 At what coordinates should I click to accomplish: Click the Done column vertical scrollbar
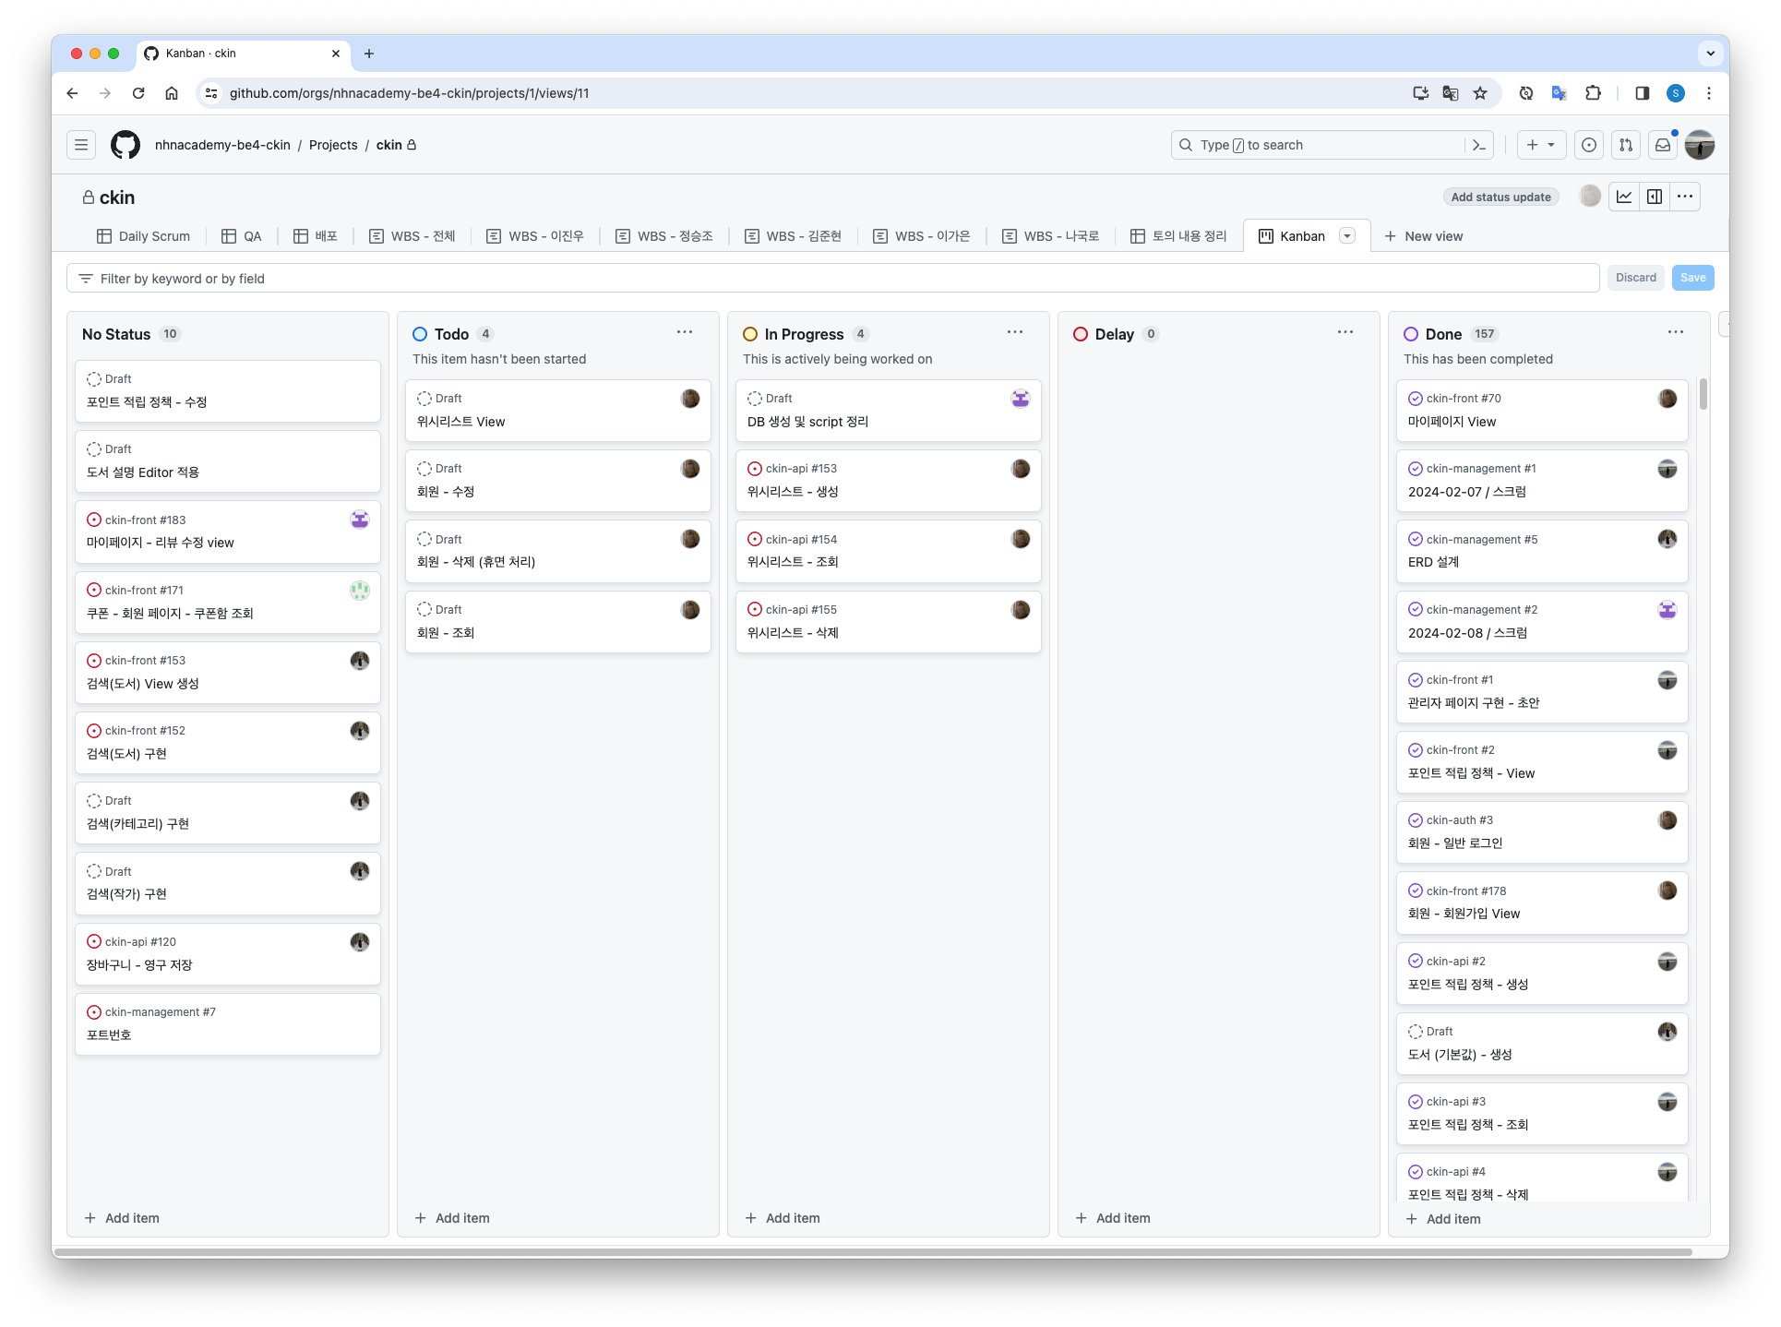(x=1703, y=394)
